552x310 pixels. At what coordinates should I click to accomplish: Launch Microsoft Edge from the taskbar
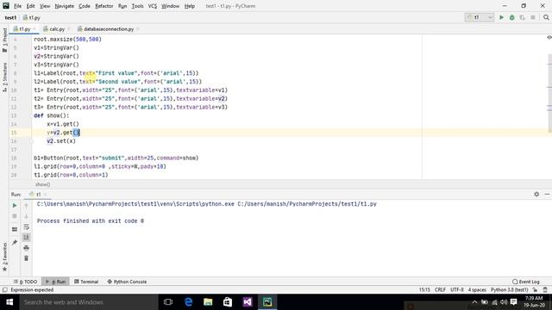188,302
